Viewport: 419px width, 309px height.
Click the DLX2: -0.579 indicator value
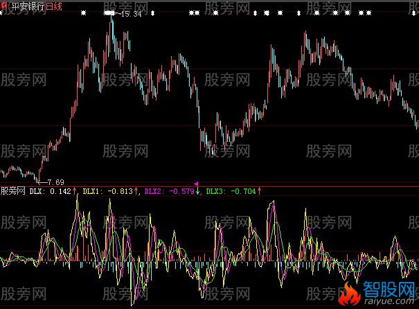click(170, 191)
